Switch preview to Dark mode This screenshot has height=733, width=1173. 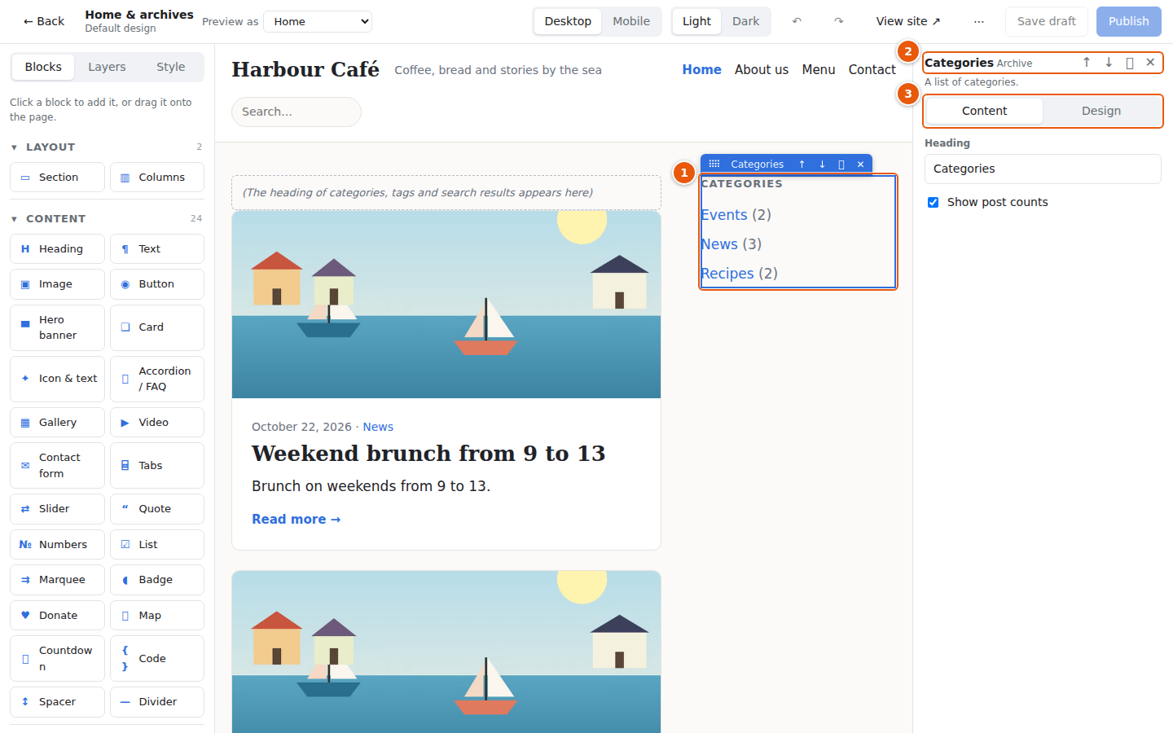pos(745,21)
